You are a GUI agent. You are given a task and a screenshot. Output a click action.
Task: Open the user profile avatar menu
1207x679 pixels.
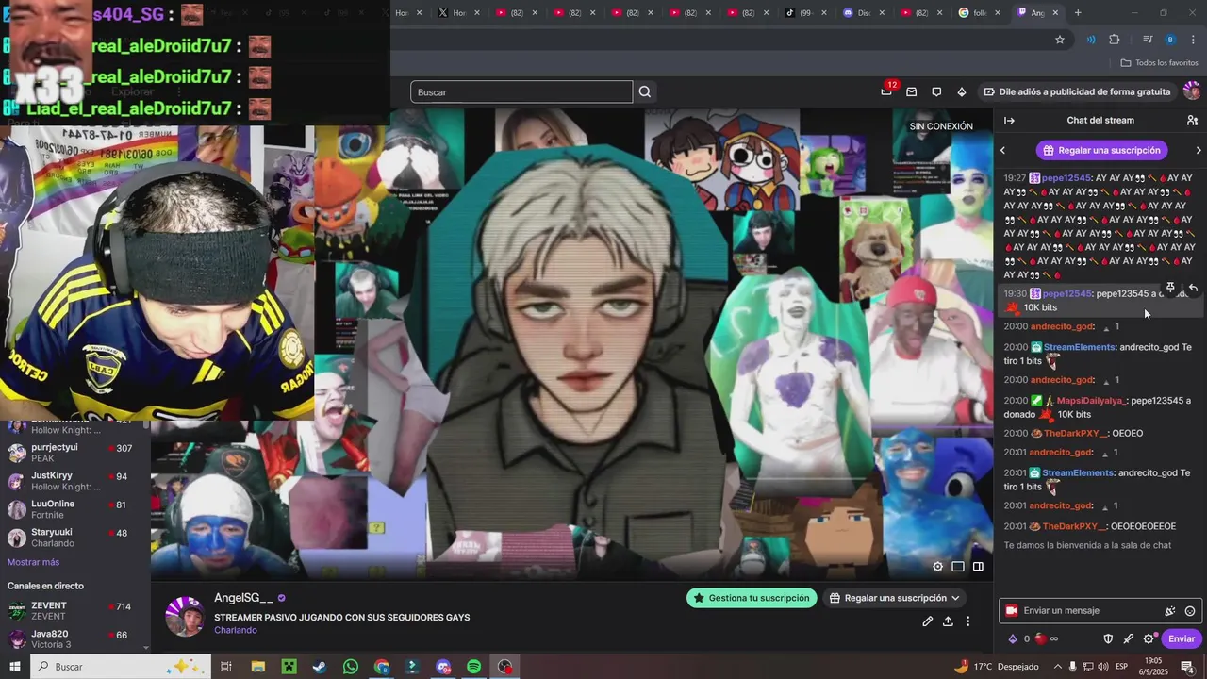click(1191, 91)
